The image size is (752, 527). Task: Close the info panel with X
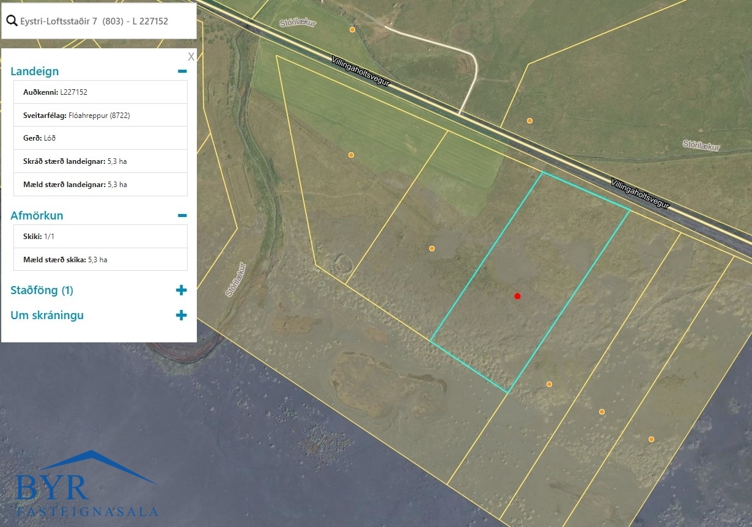click(191, 57)
